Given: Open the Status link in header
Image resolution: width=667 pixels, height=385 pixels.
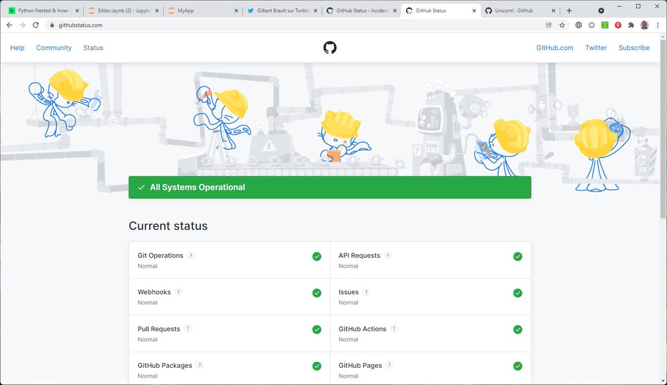Looking at the screenshot, I should 93,48.
